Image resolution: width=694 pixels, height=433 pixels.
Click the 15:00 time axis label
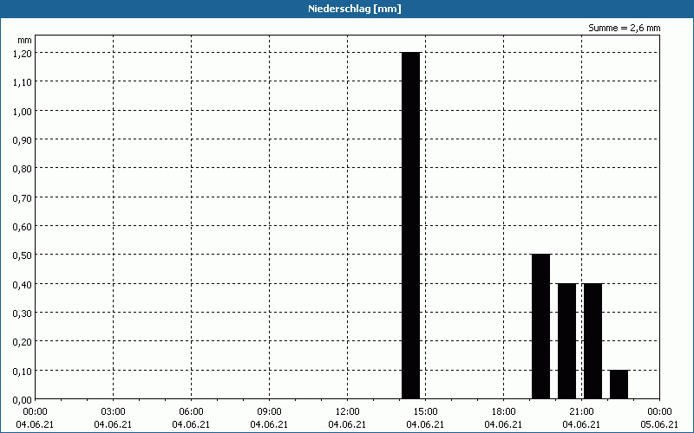coord(425,412)
